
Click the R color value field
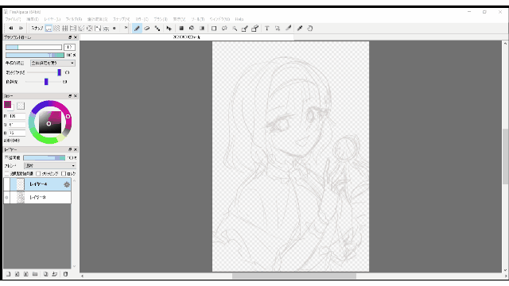click(17, 116)
